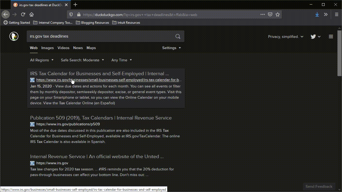Maximize the browser window
This screenshot has width=342, height=192.
[x=323, y=5]
